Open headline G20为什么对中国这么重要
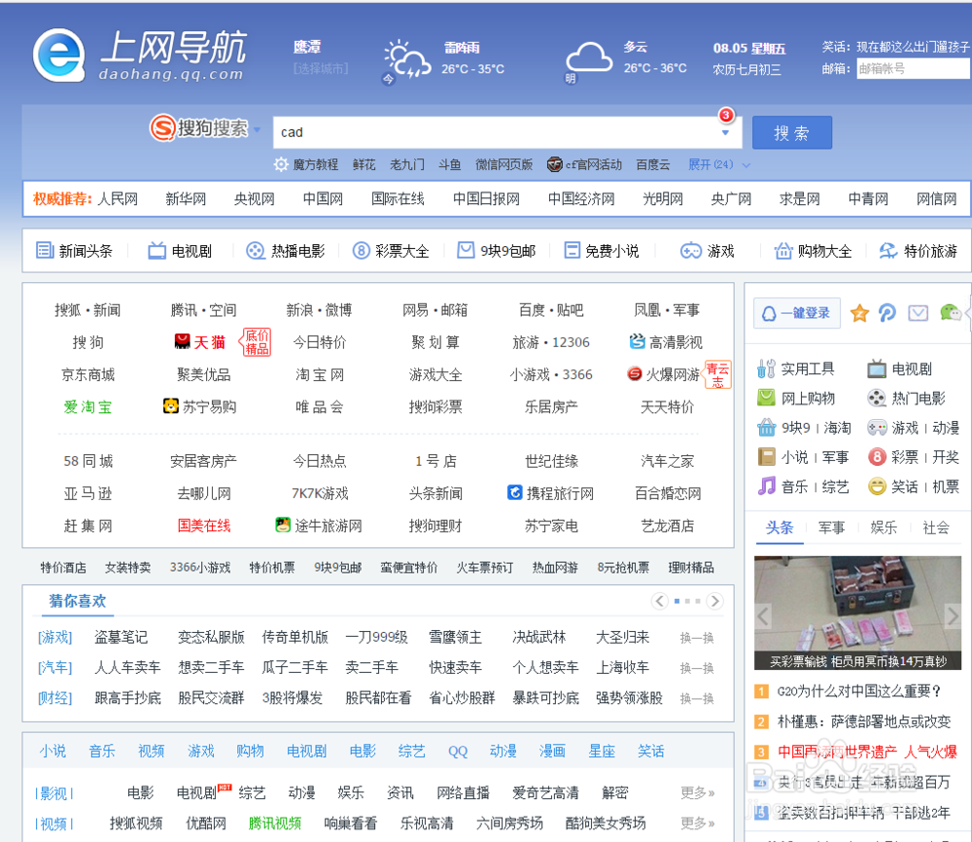The height and width of the screenshot is (842, 972). [858, 690]
